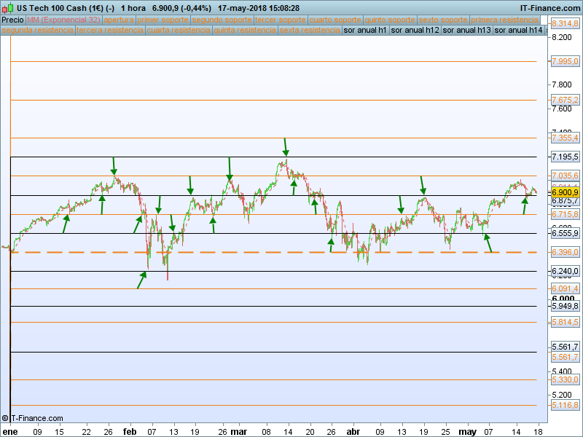The height and width of the screenshot is (437, 583).
Task: Click the topmost green arrow above the March peak
Action: tap(286, 146)
